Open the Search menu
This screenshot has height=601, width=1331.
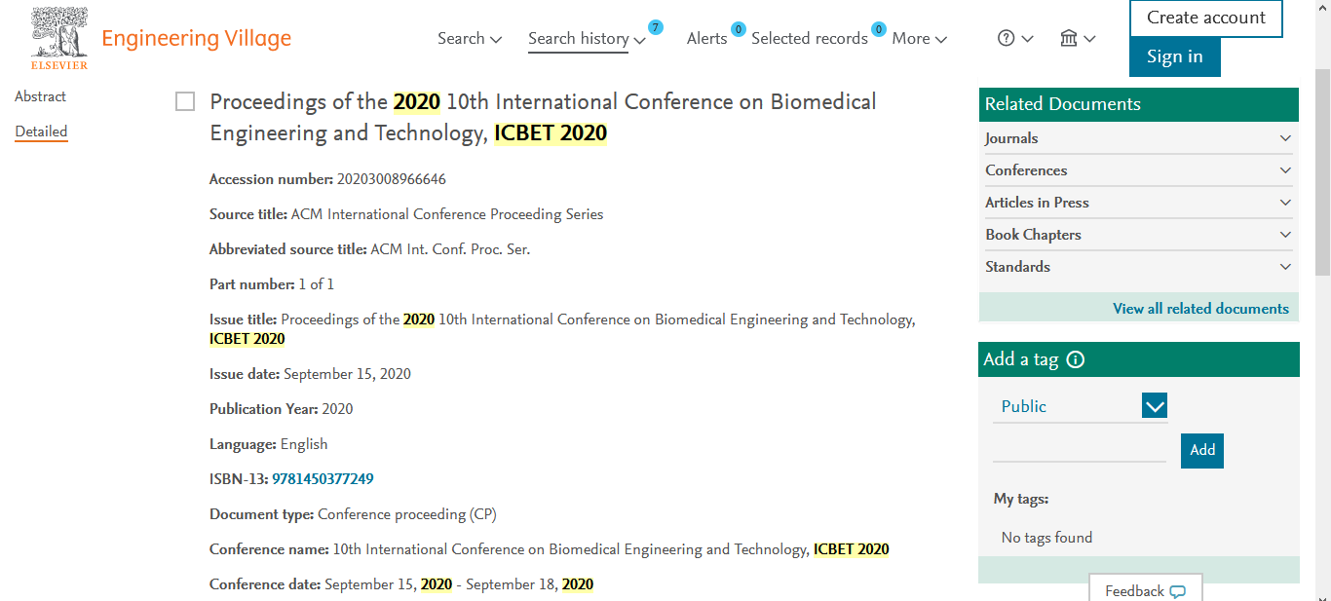point(470,39)
